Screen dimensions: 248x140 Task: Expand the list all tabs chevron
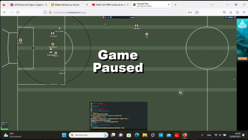(212, 5)
